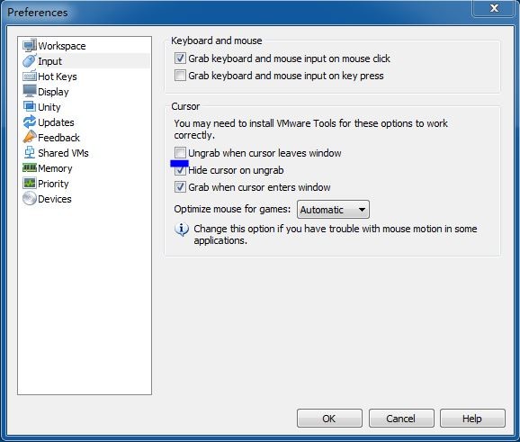
Task: Click the Hot Keys keyboard icon
Action: (30, 76)
